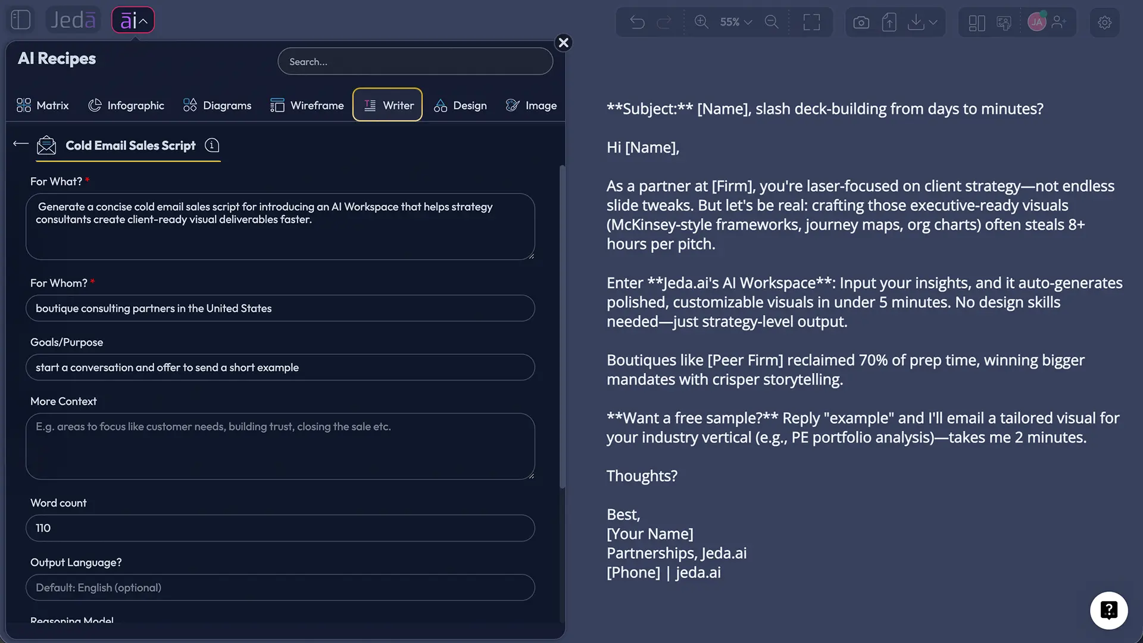The height and width of the screenshot is (643, 1143).
Task: Click the upload/share file icon
Action: click(x=889, y=23)
